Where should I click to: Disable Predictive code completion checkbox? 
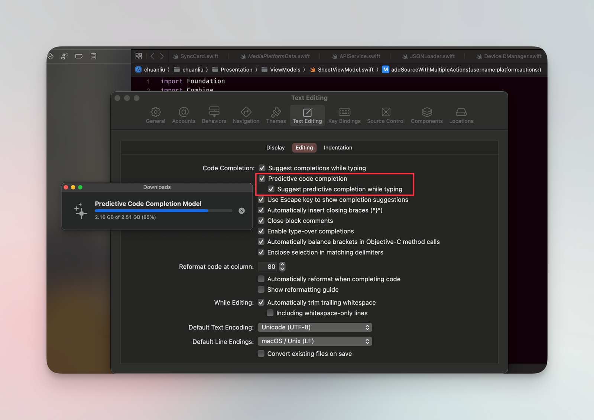262,179
